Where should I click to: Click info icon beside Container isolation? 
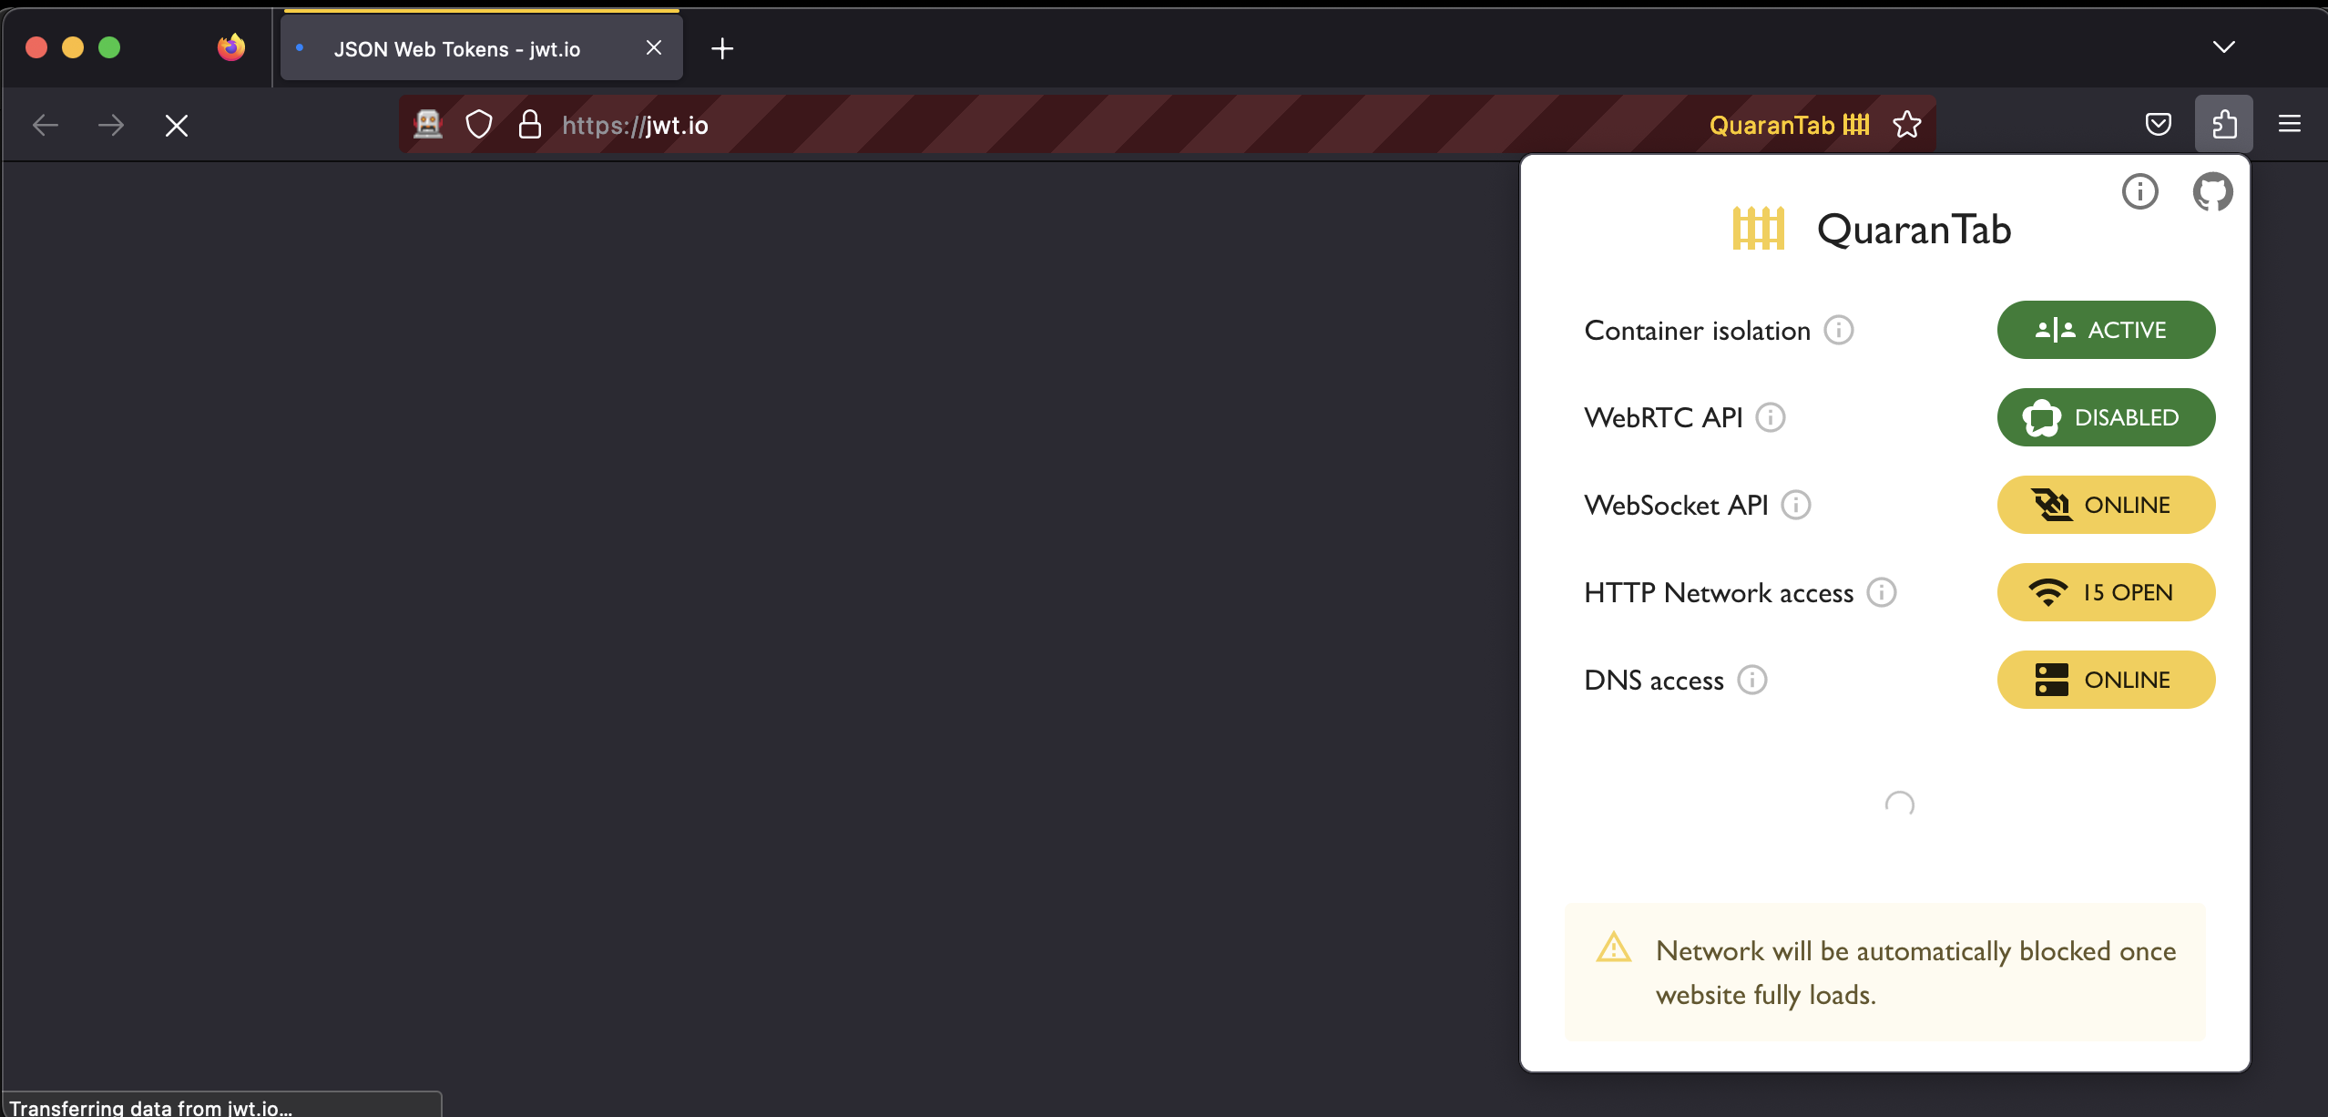coord(1838,330)
